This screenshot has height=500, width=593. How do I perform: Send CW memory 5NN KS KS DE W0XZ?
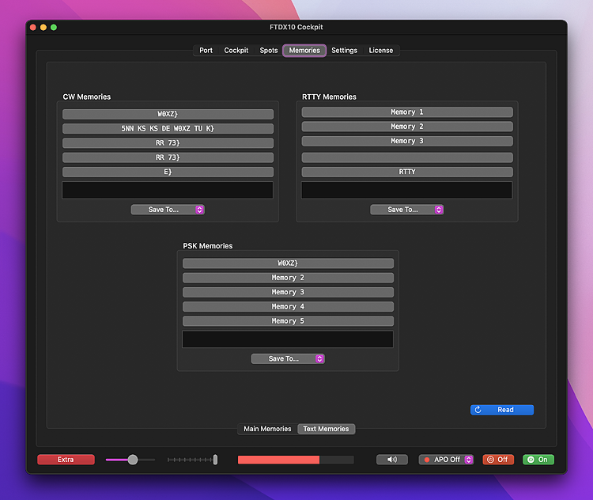pyautogui.click(x=168, y=128)
